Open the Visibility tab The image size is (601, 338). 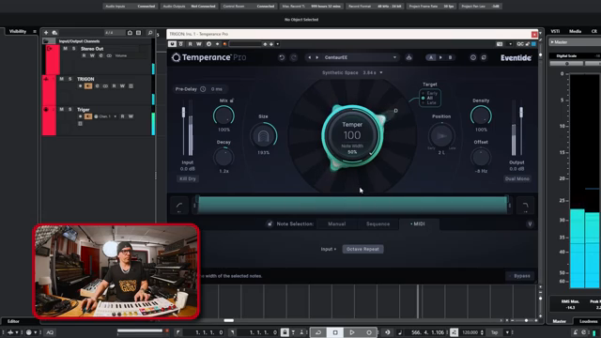tap(18, 31)
